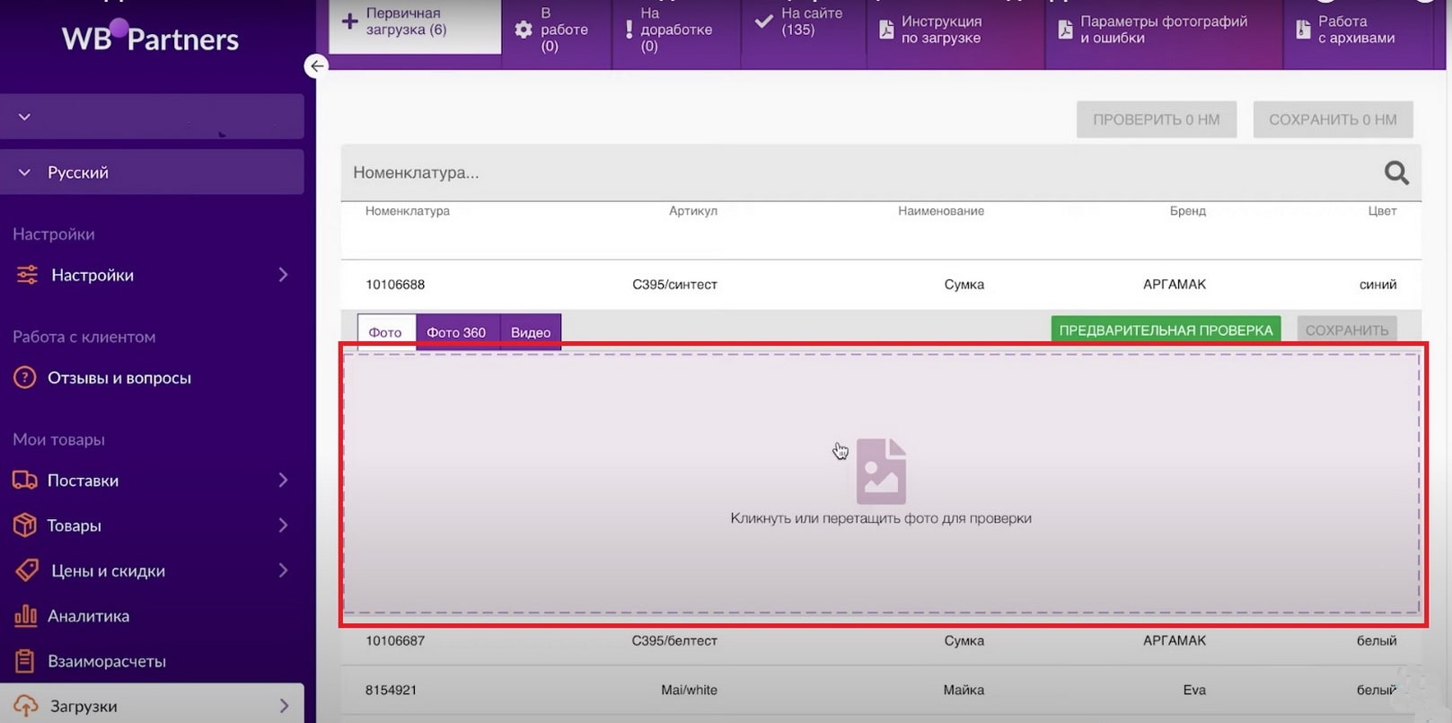Click the Номенклатура column header
The height and width of the screenshot is (723, 1452).
click(408, 211)
